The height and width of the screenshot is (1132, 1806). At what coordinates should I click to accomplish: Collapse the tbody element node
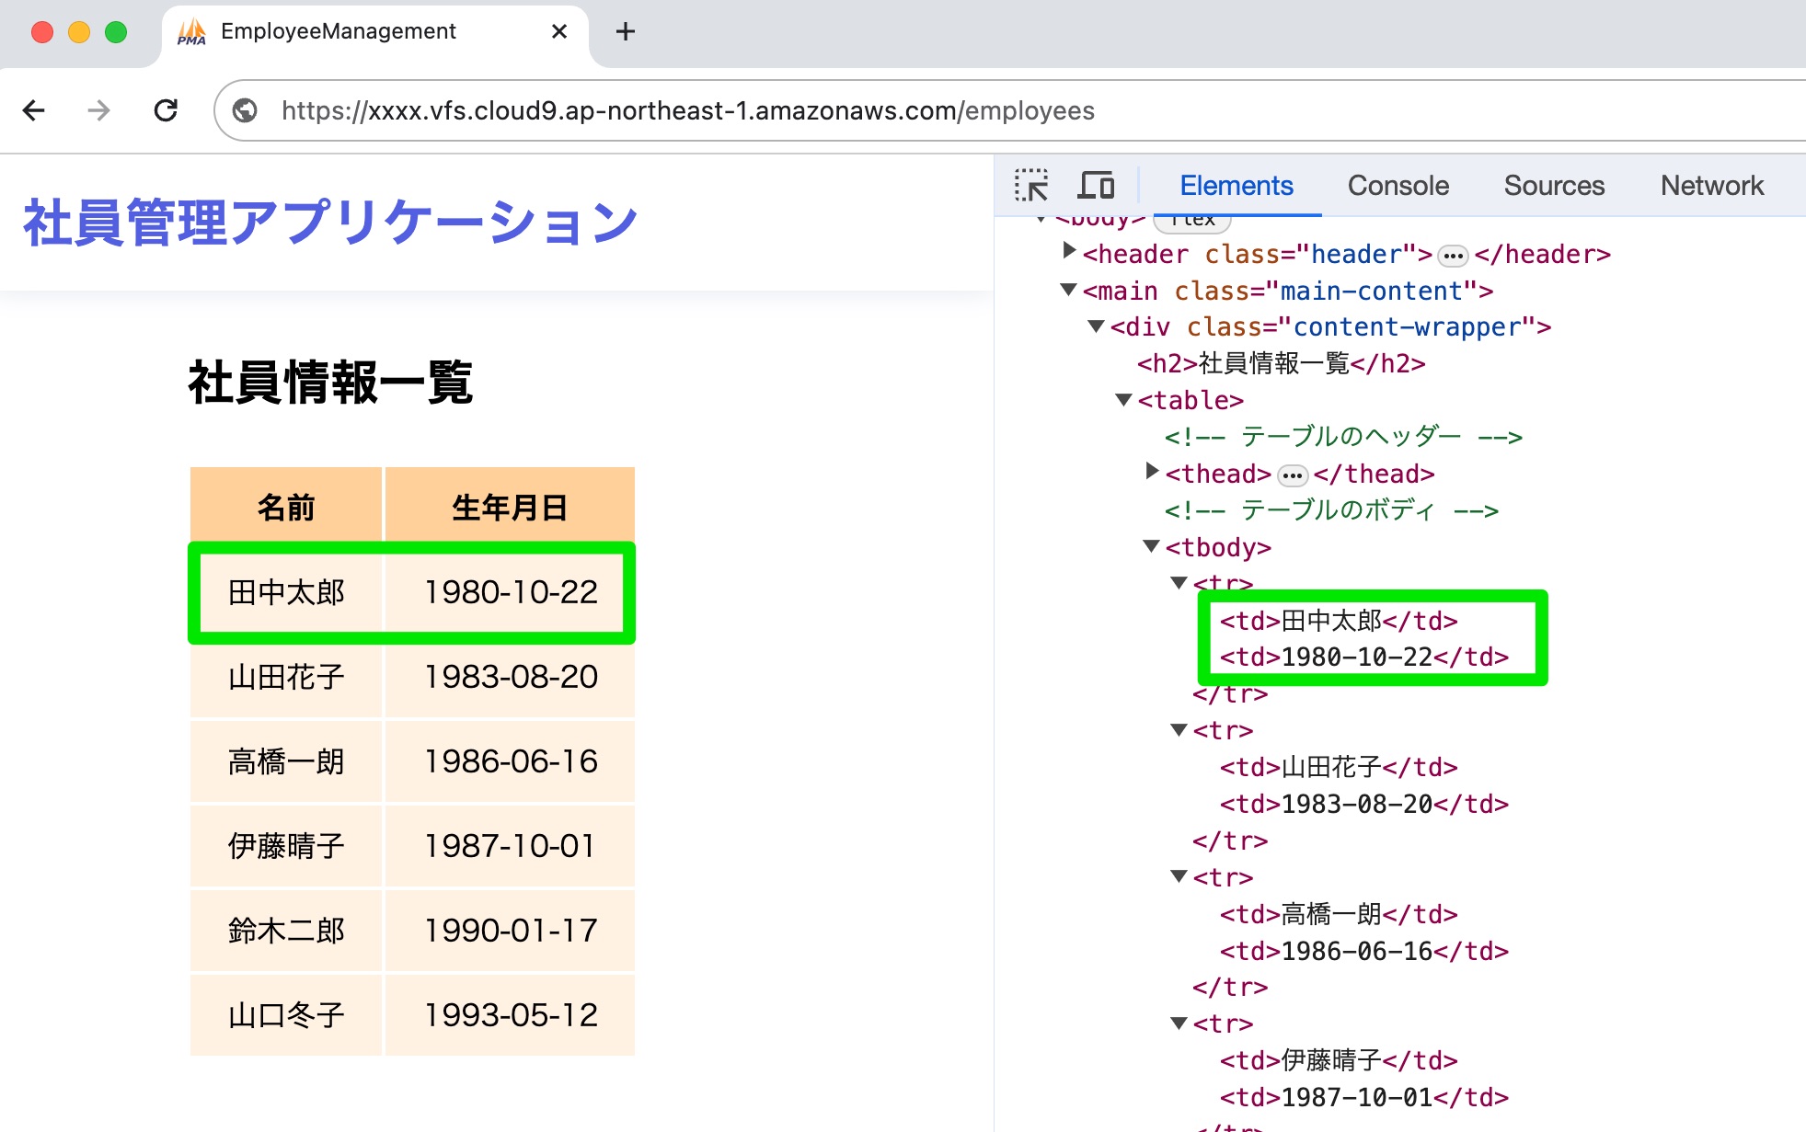1151,546
